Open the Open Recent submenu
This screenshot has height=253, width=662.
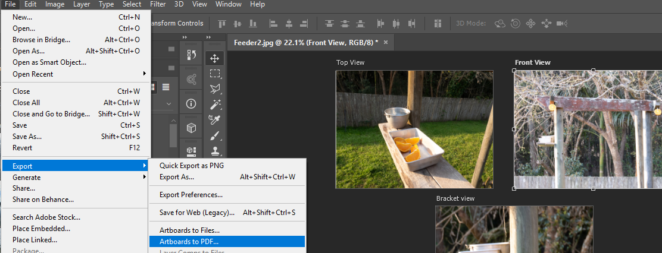pyautogui.click(x=75, y=74)
